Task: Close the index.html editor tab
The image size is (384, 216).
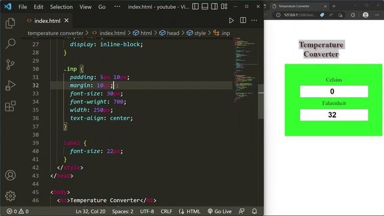Action: click(x=67, y=20)
